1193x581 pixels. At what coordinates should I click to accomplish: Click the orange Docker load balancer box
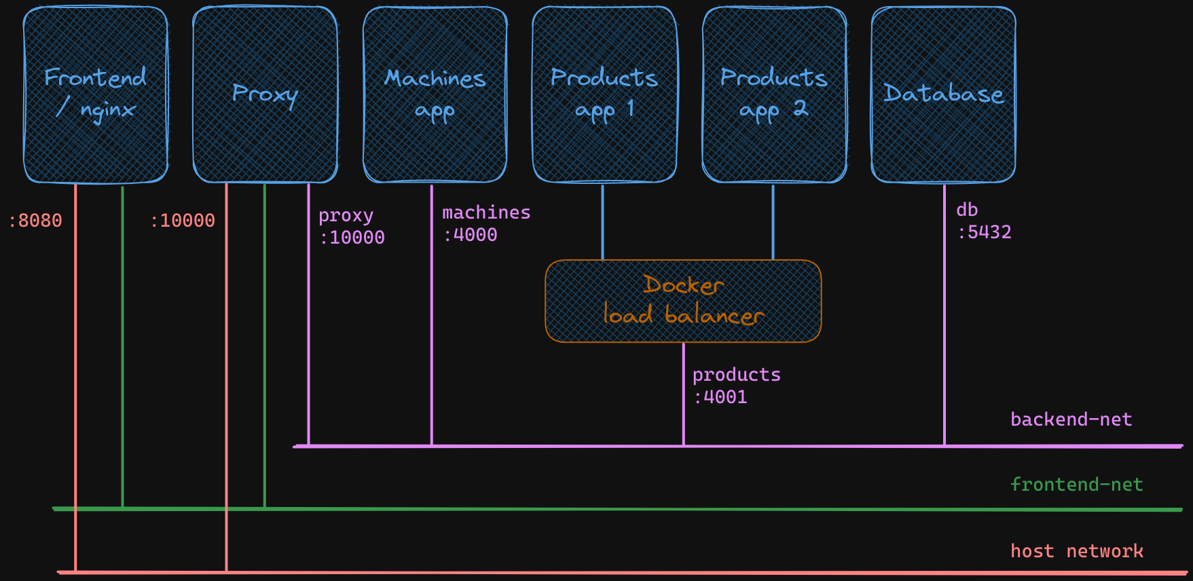(683, 301)
